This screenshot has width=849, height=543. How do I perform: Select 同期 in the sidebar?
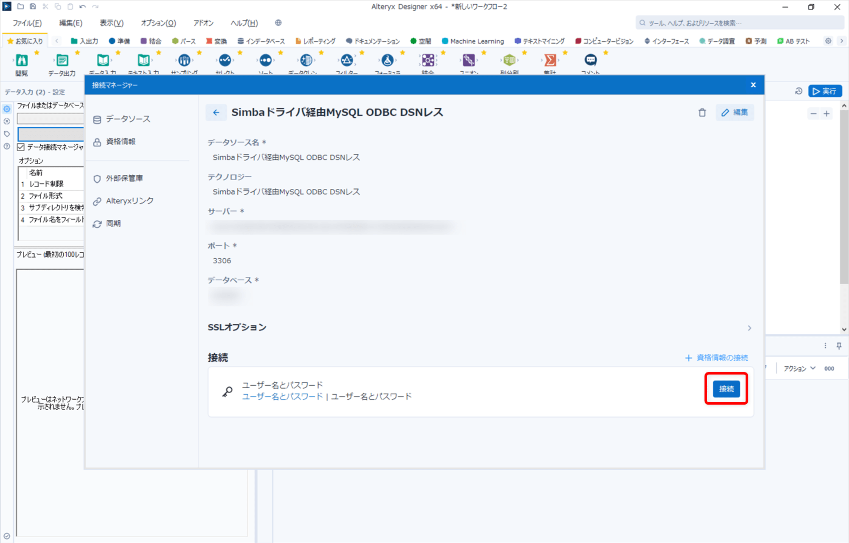tap(107, 224)
